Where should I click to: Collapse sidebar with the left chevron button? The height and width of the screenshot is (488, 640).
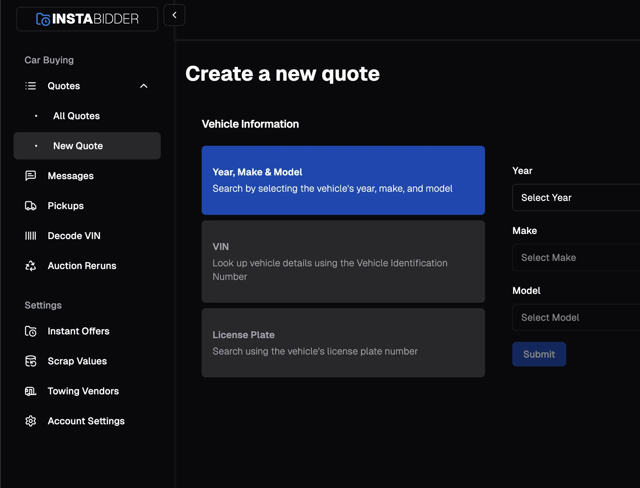(x=174, y=15)
